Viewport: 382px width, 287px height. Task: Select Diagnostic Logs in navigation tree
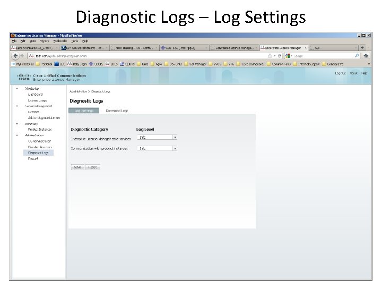(x=38, y=153)
